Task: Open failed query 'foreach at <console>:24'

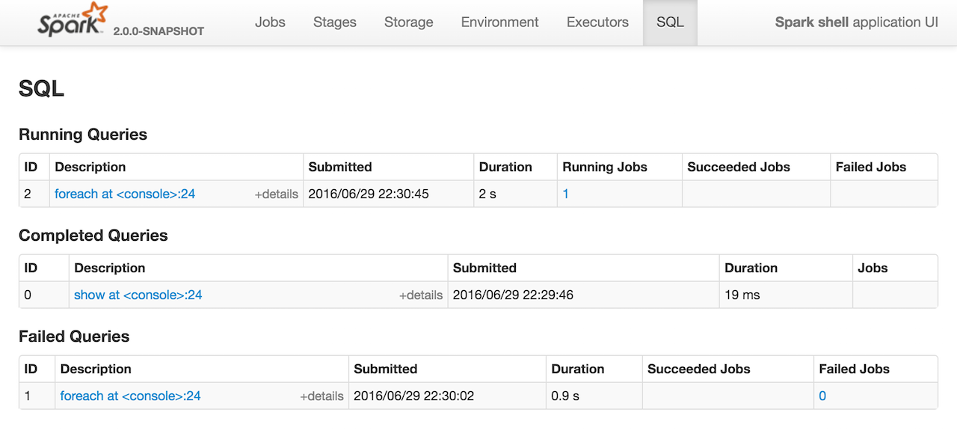Action: coord(130,396)
